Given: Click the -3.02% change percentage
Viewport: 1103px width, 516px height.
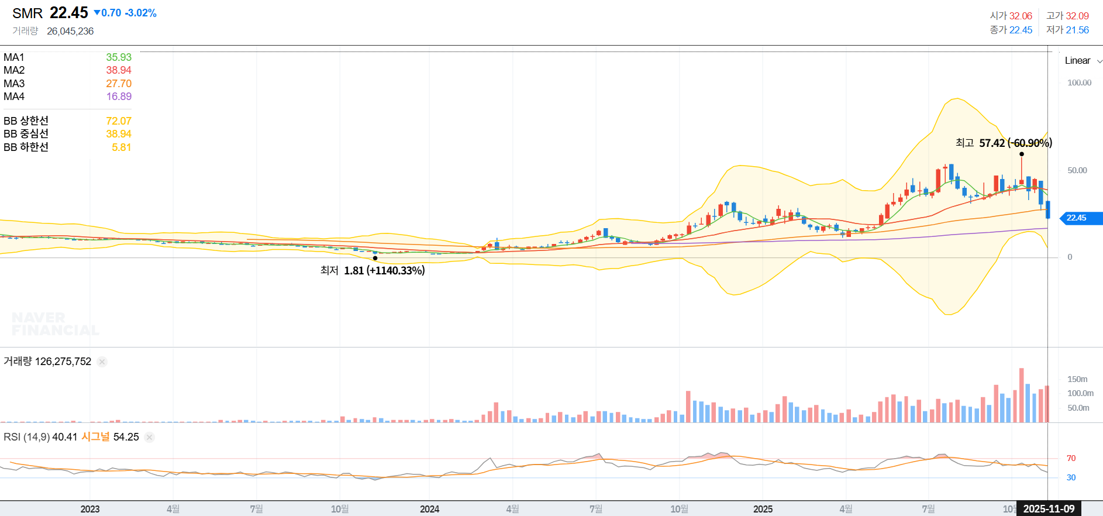Looking at the screenshot, I should [x=140, y=13].
